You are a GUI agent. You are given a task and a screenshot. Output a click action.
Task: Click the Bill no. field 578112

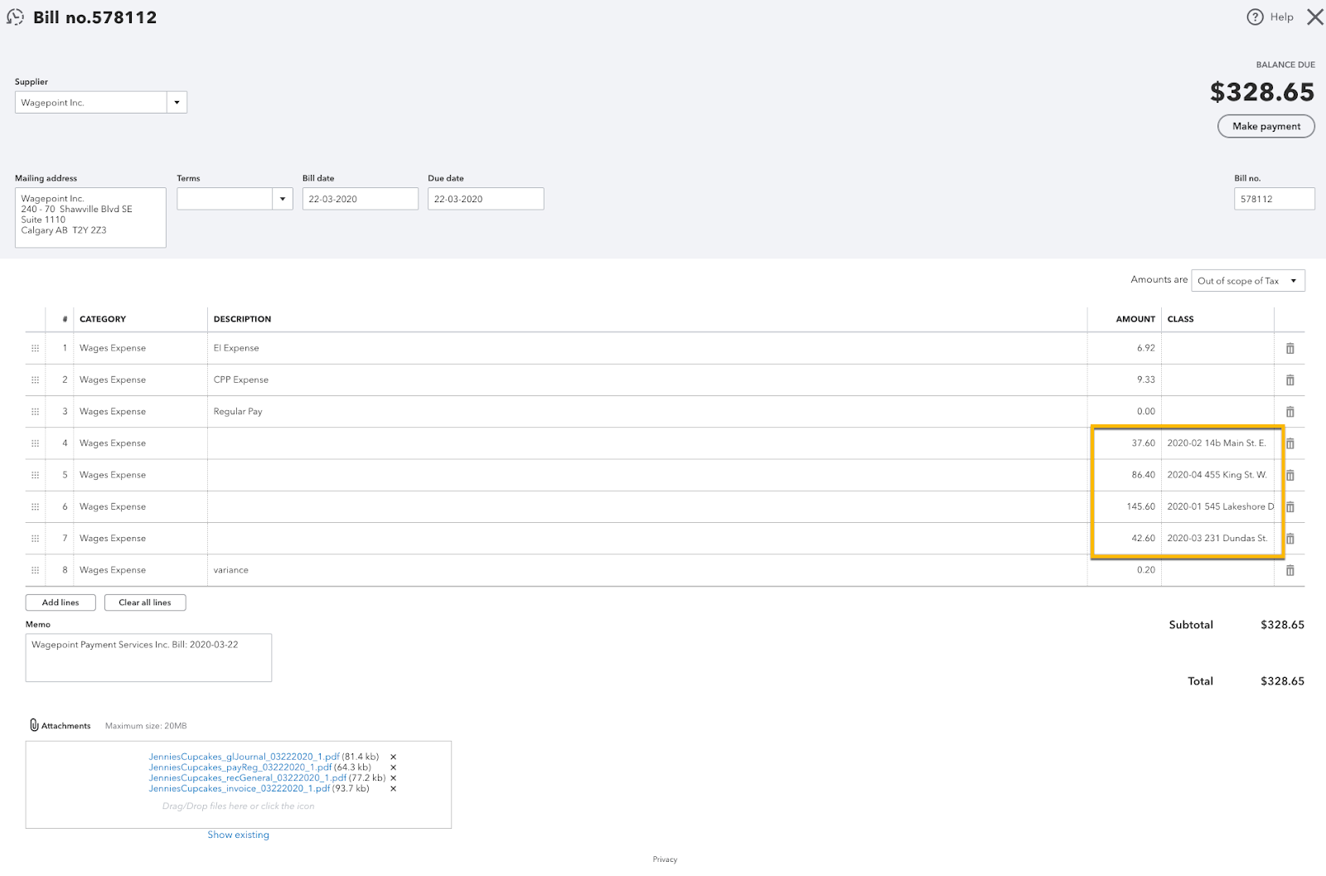coord(1274,199)
